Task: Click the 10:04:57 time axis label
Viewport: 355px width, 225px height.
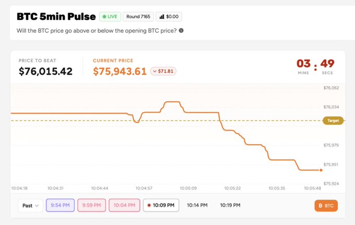Action: [144, 188]
